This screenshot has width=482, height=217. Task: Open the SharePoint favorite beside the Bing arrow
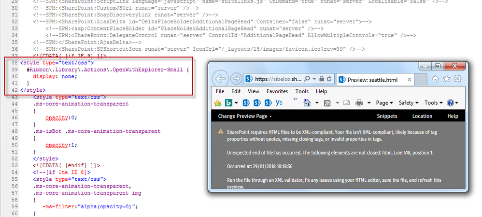click(246, 103)
